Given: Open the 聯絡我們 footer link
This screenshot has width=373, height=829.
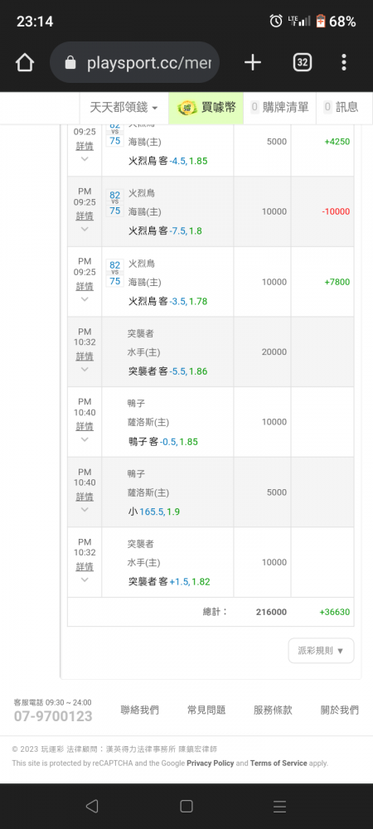Looking at the screenshot, I should pos(139,710).
